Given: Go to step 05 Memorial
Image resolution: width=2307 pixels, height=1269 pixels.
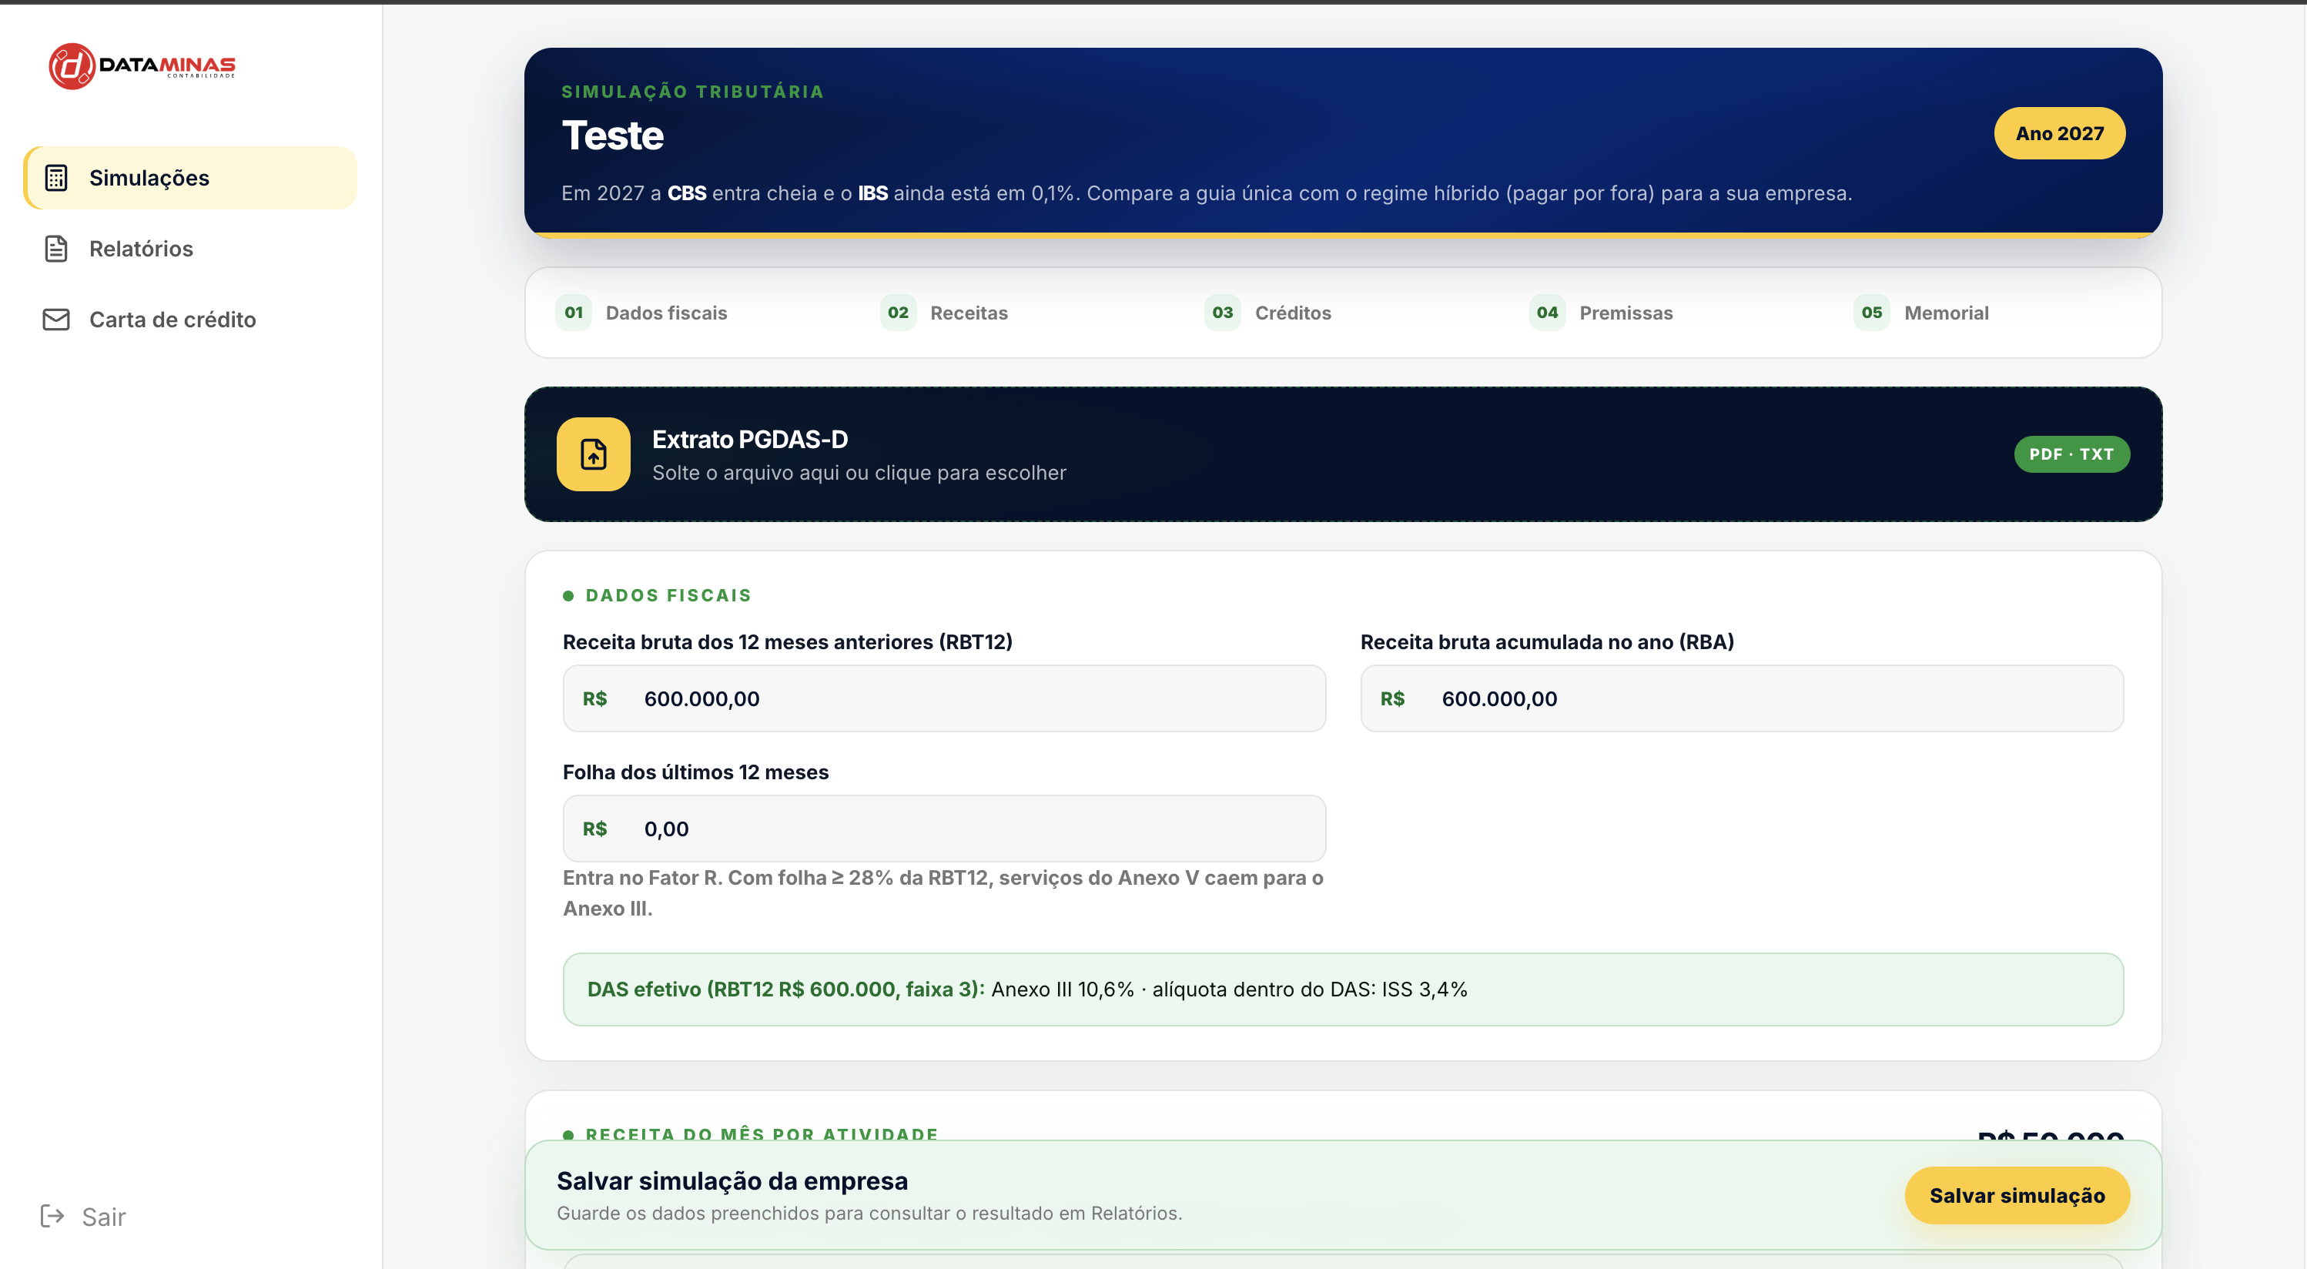Looking at the screenshot, I should click(1921, 313).
